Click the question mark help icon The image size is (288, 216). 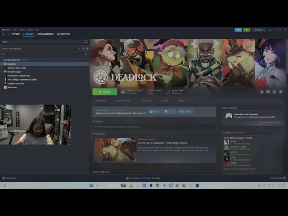pyautogui.click(x=253, y=30)
